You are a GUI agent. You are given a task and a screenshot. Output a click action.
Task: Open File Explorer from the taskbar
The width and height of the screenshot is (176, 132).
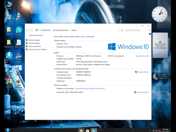81,131
